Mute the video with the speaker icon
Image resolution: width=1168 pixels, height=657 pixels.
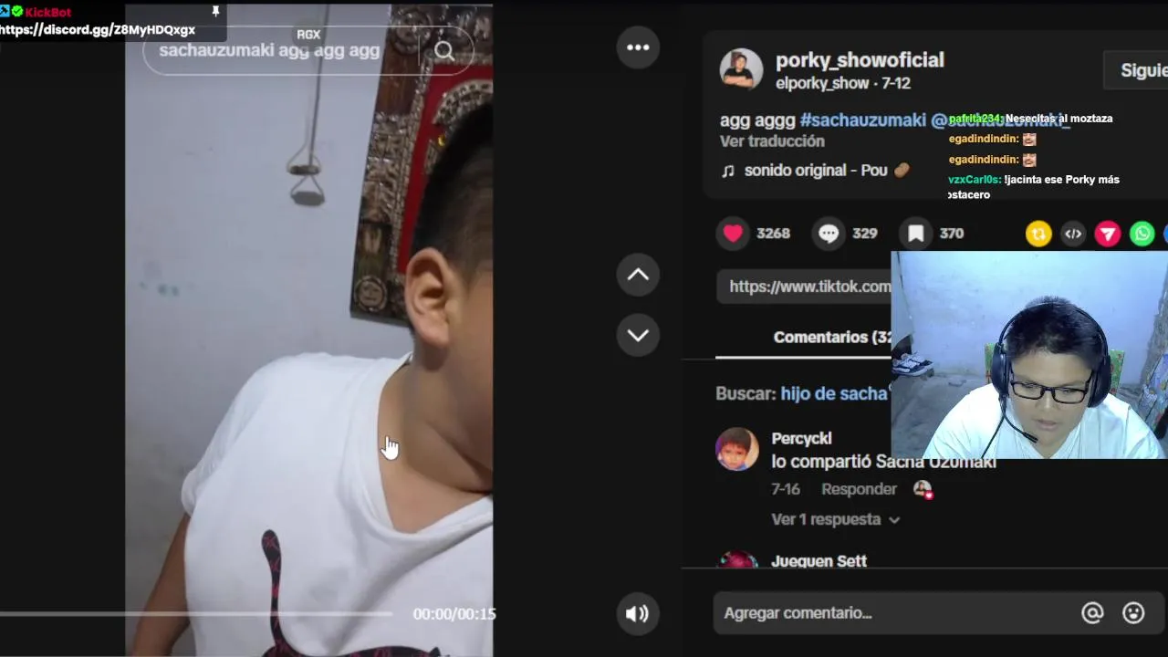click(637, 614)
